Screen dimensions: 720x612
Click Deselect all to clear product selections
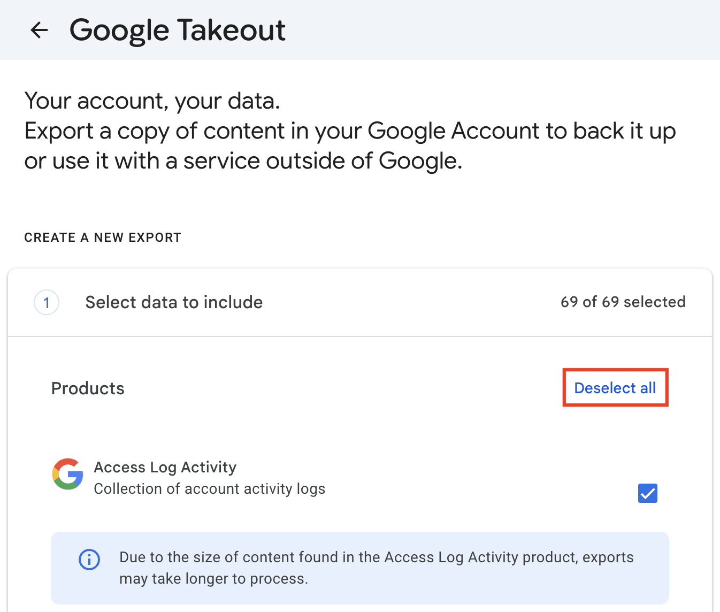point(615,388)
